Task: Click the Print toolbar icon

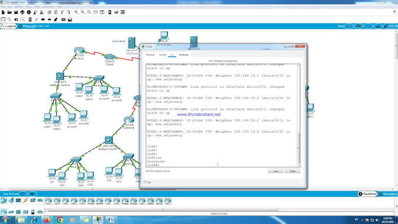Action: point(22,12)
